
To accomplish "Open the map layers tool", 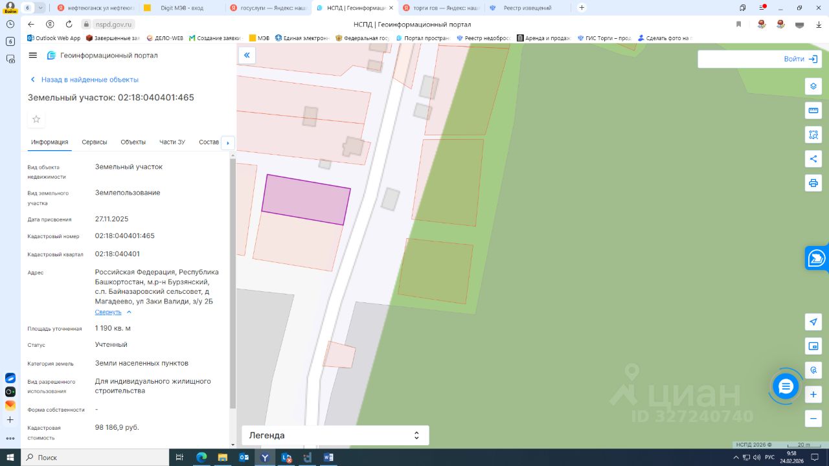I will pyautogui.click(x=813, y=86).
